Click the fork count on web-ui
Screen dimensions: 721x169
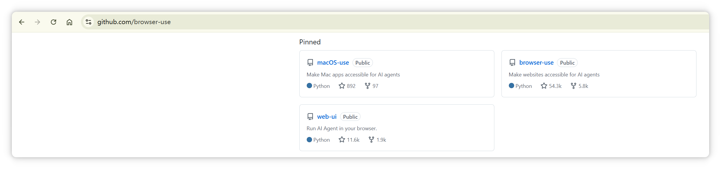pos(377,140)
